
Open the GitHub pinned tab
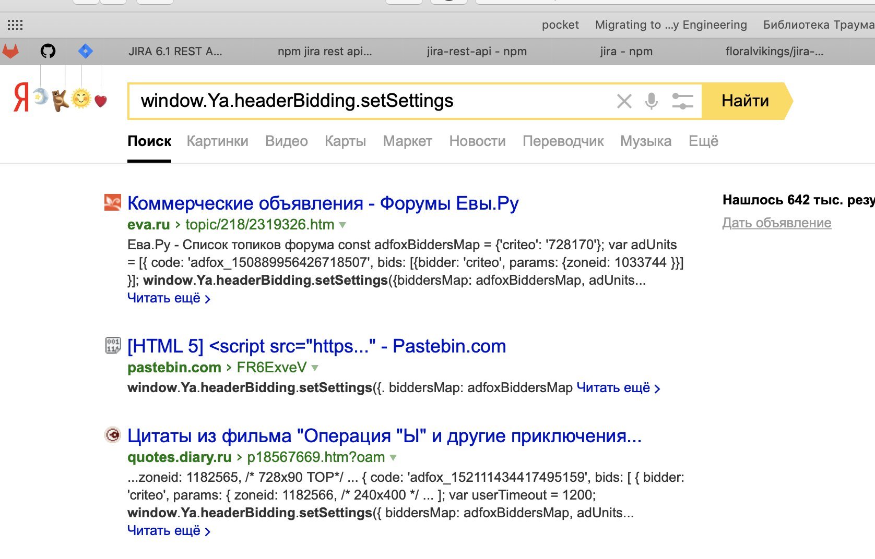[48, 51]
